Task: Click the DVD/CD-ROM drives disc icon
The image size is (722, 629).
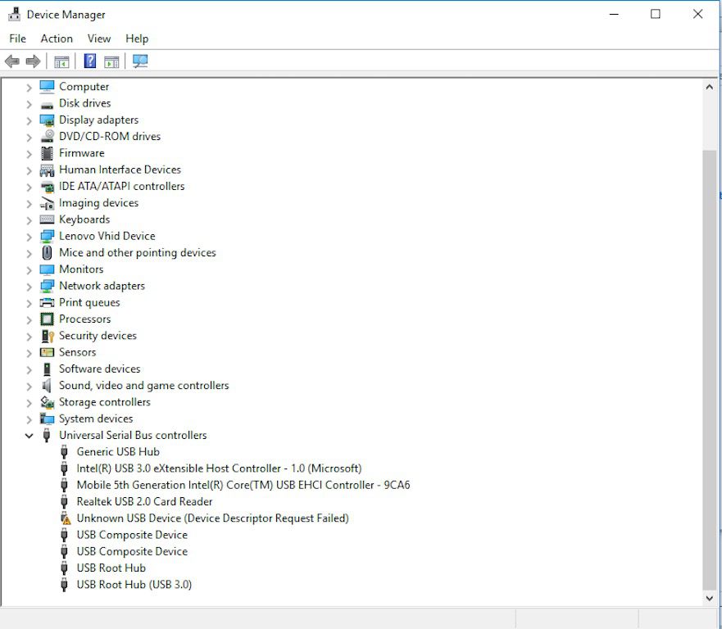Action: pos(47,136)
